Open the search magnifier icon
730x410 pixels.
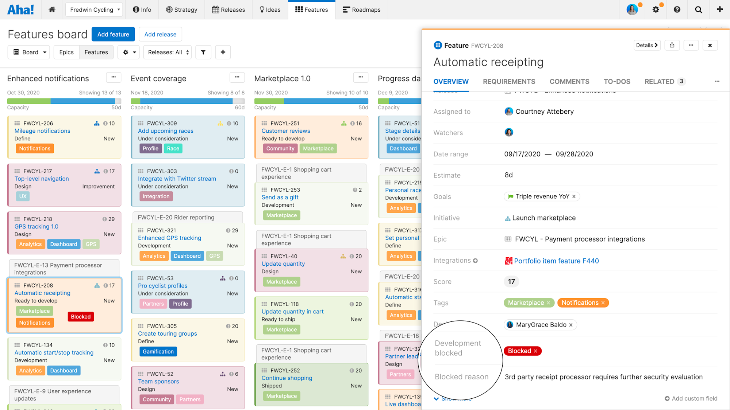tap(698, 9)
